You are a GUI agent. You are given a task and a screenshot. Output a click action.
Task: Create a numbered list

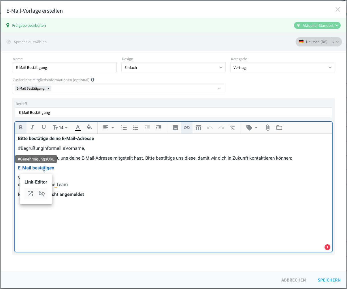tap(124, 128)
